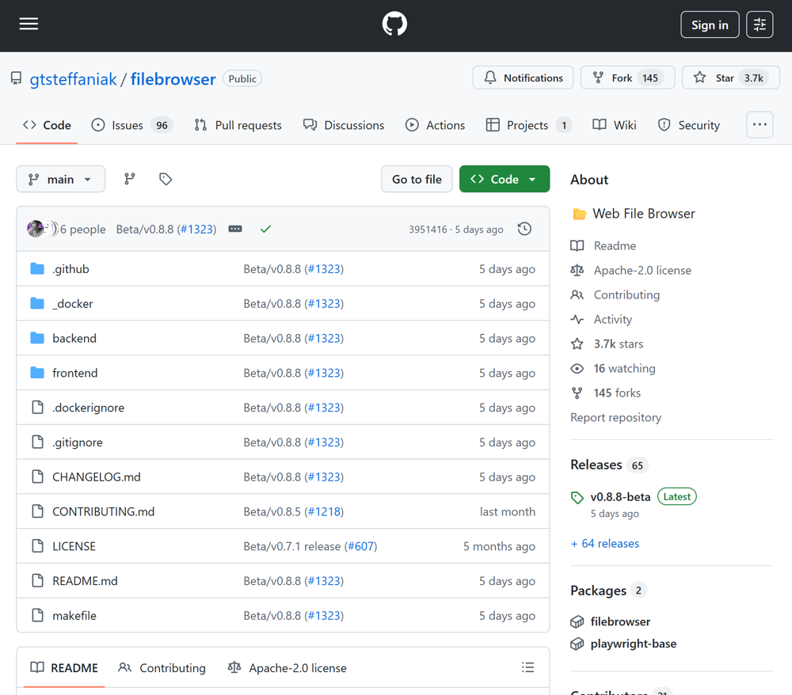This screenshot has width=792, height=695.
Task: Open the tags icon beside branches
Action: point(166,180)
